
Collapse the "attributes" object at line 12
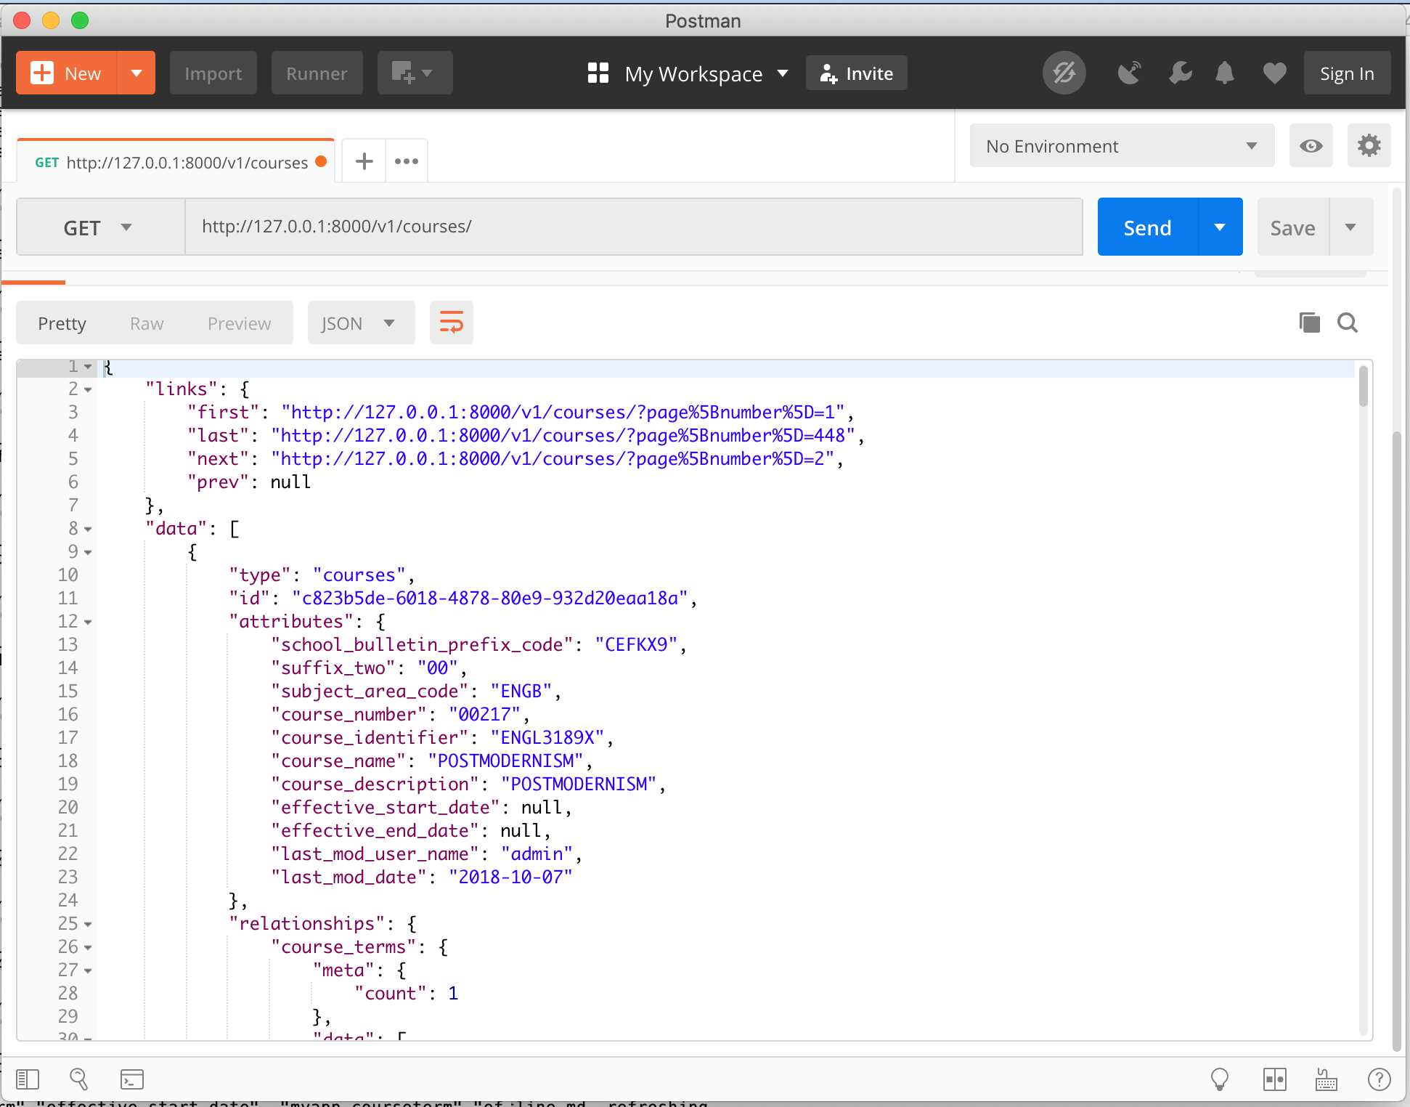click(x=88, y=623)
